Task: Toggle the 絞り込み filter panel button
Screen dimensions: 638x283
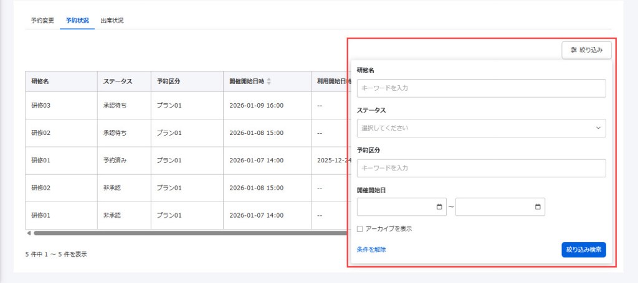Action: coord(586,50)
